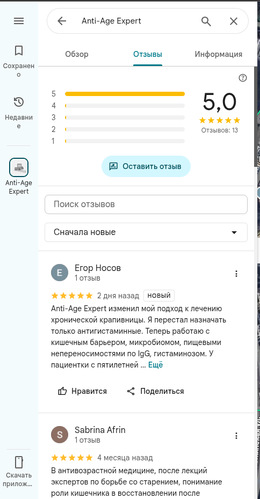Image resolution: width=260 pixels, height=499 pixels.
Task: Click the Недавние sidebar label
Action: pos(19,122)
